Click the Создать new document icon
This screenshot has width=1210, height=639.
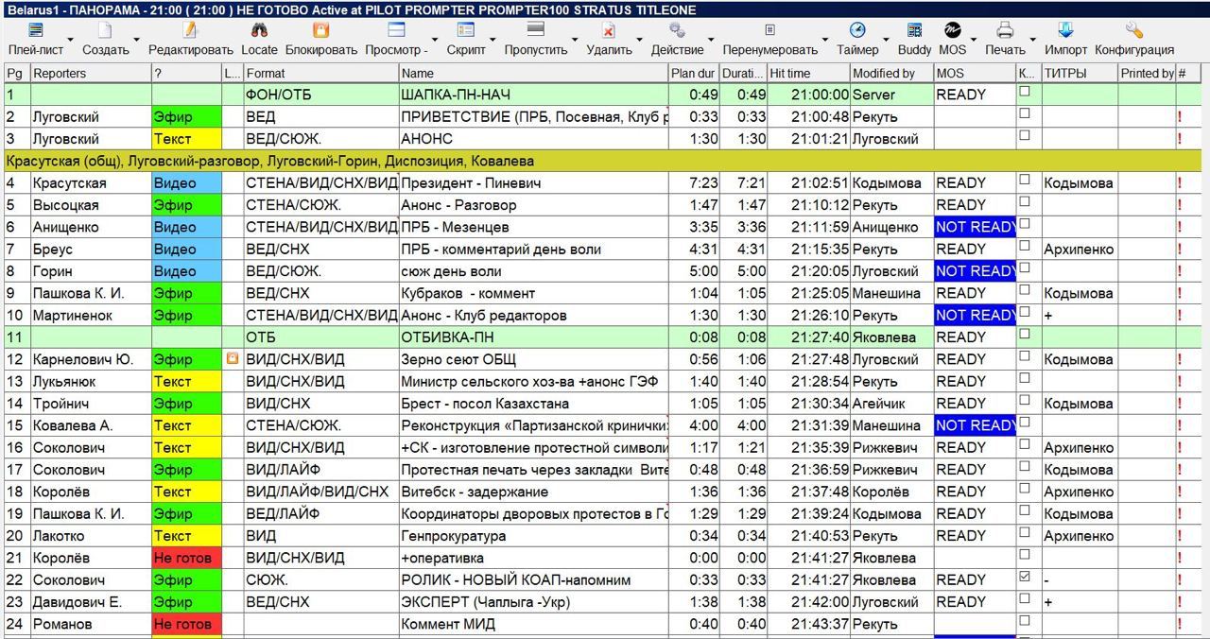pyautogui.click(x=105, y=31)
